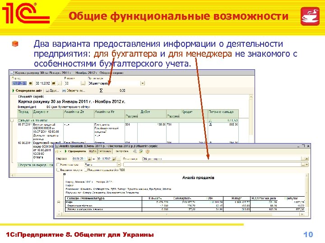325x243 pixels.
Task: Click Сформувати button in Аналіз продажів window
Action: pyautogui.click(x=75, y=152)
